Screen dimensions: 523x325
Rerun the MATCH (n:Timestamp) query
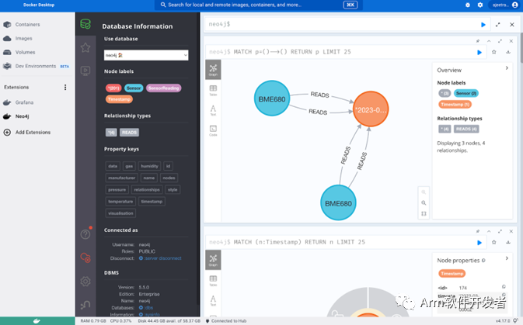[479, 243]
